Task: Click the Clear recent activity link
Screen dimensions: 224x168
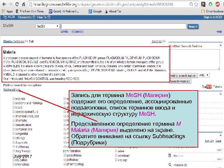Action: point(218,141)
